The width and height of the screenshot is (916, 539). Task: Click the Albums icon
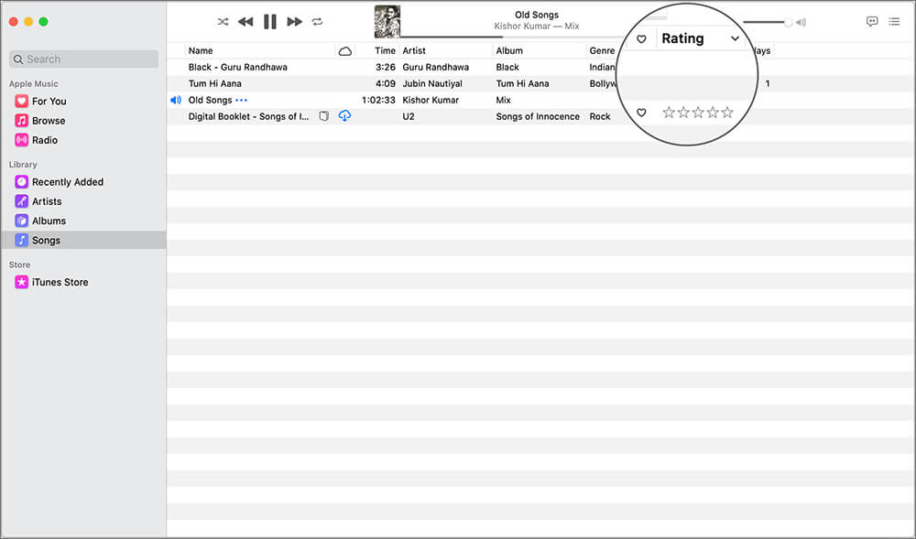click(x=22, y=221)
